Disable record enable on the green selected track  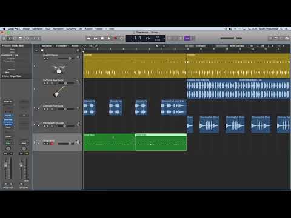(52, 144)
